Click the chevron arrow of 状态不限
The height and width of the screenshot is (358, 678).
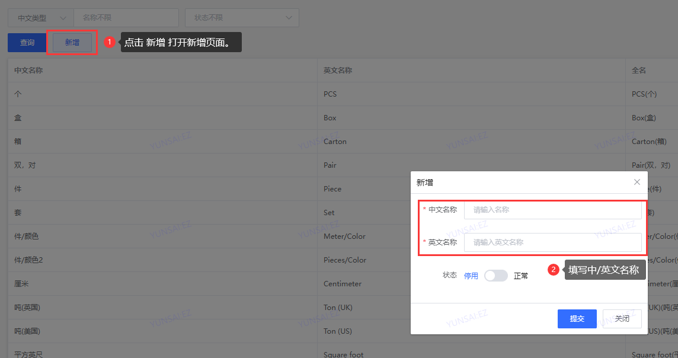tap(289, 18)
